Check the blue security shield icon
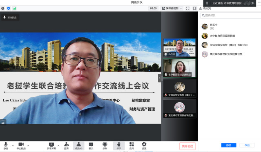Image resolution: width=261 pixels, height=152 pixels. (9, 8)
